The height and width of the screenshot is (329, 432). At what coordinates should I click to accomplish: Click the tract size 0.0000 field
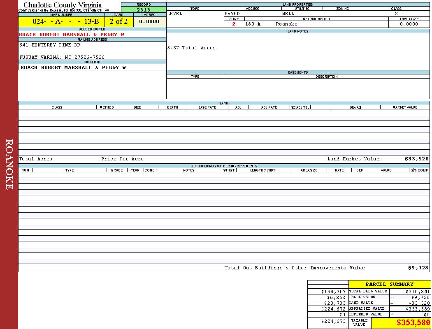pyautogui.click(x=409, y=24)
